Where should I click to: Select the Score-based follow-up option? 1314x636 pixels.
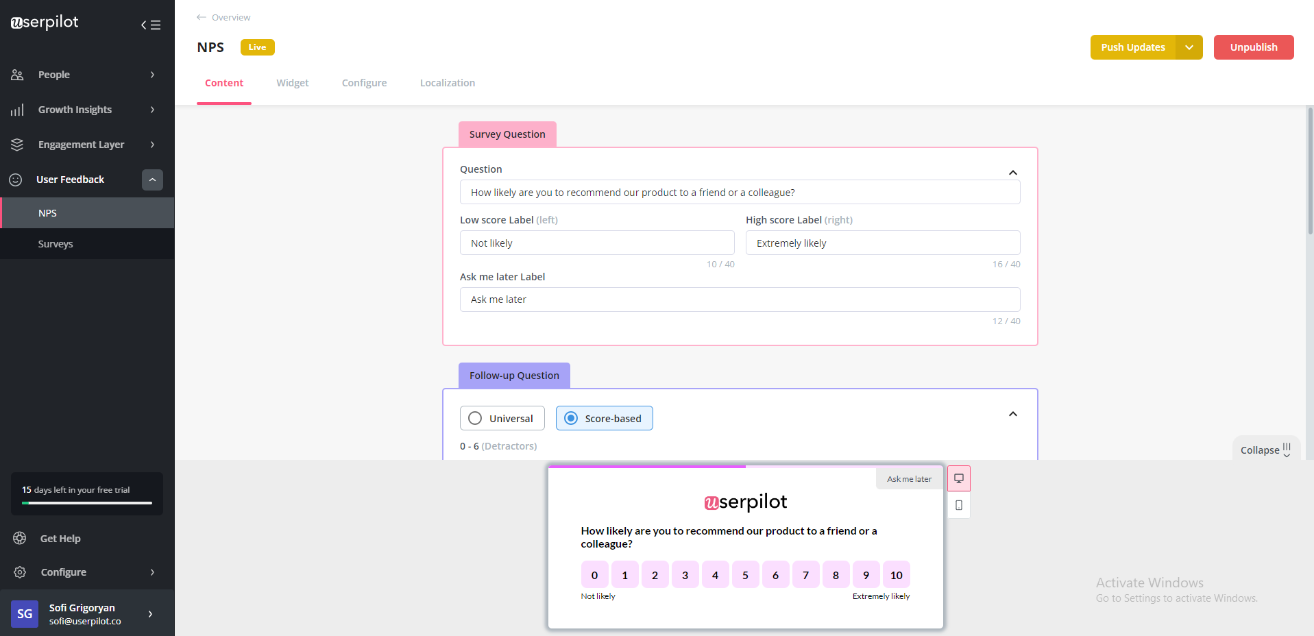[x=604, y=418]
